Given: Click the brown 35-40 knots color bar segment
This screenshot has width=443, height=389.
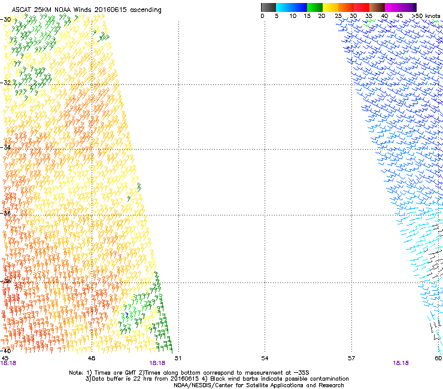Looking at the screenshot, I should click(x=377, y=7).
